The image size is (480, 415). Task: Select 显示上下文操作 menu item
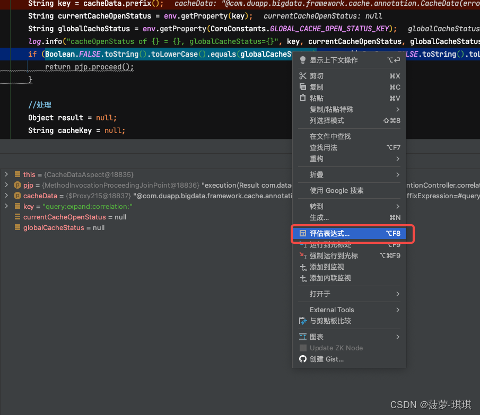[x=350, y=60]
